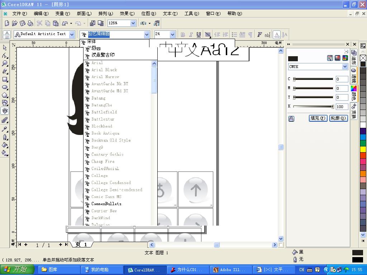Select the Basic Shapes tool
Image resolution: width=367 pixels, height=275 pixels.
tap(5, 103)
